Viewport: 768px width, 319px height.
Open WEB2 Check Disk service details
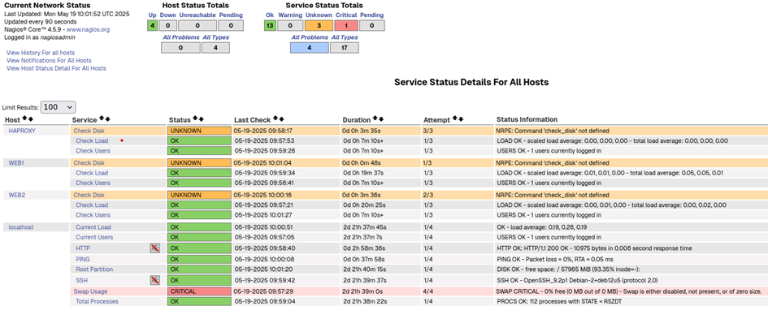(x=89, y=195)
